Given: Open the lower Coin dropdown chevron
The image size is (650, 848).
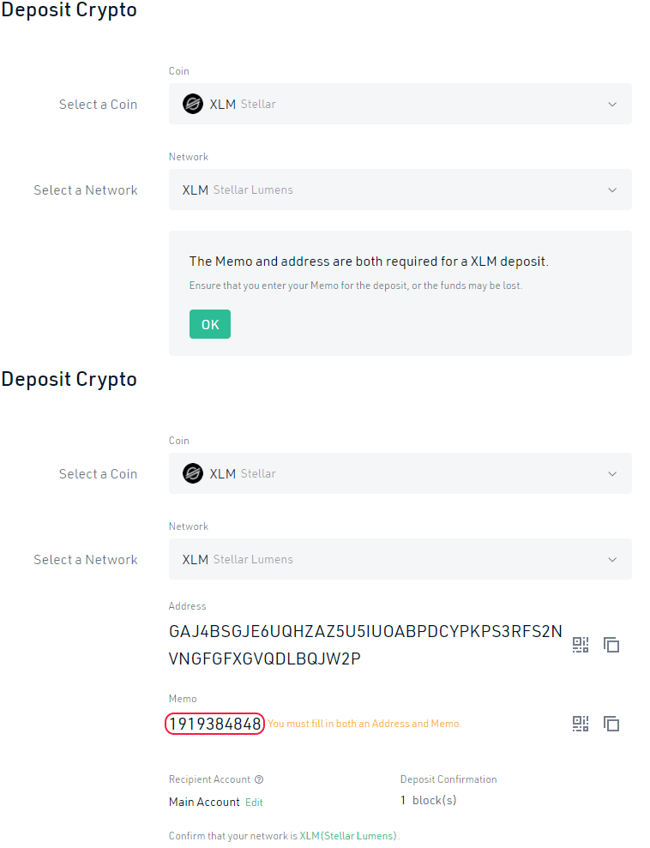Looking at the screenshot, I should 612,473.
